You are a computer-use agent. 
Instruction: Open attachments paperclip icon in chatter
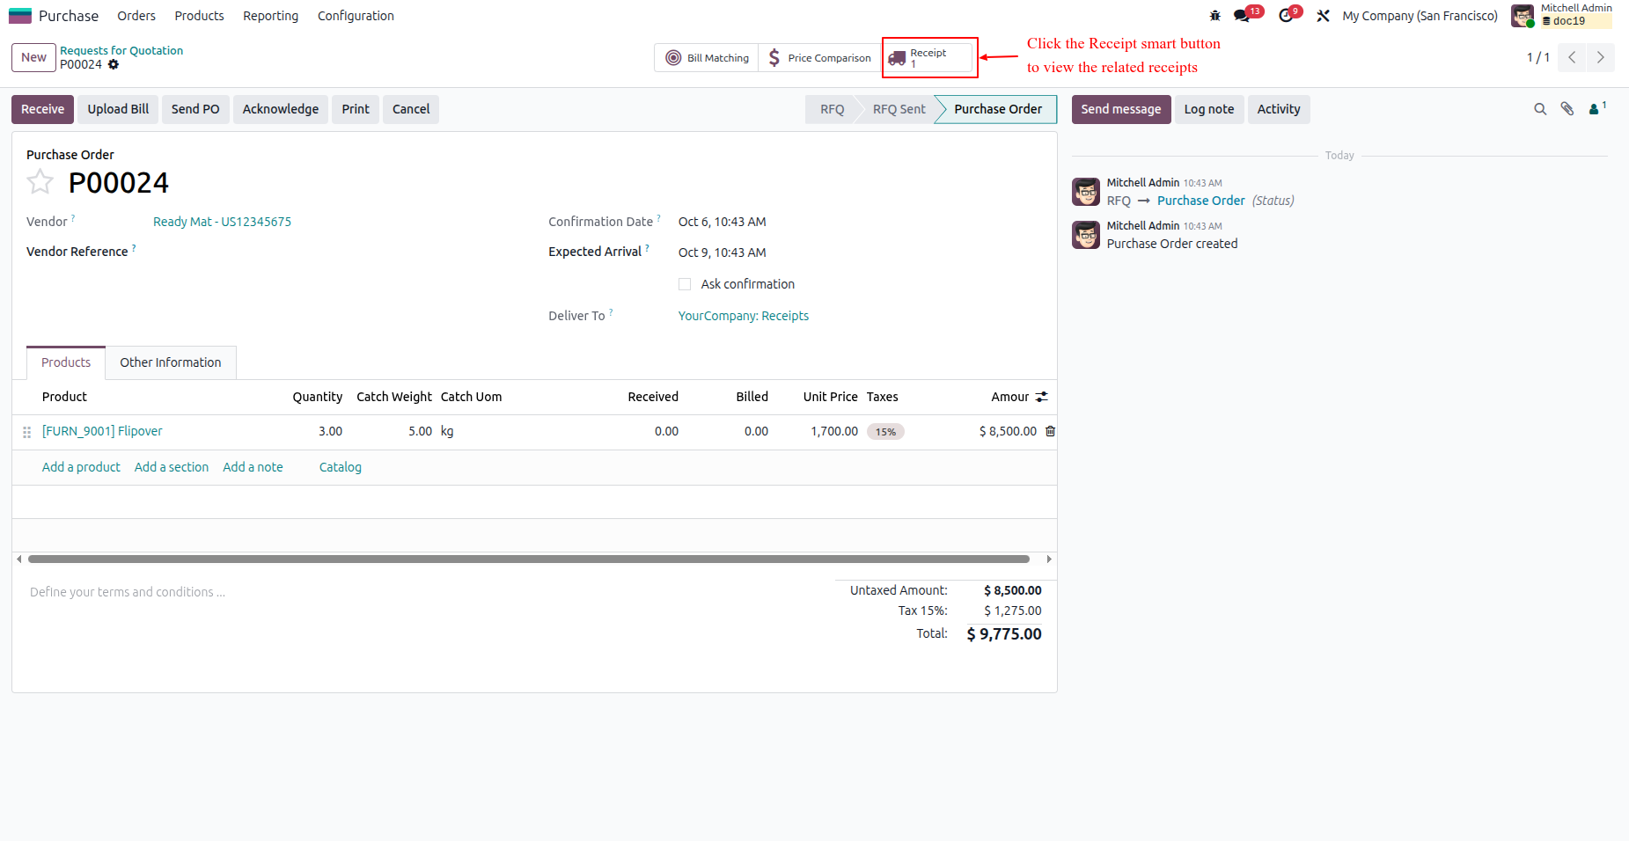point(1567,109)
